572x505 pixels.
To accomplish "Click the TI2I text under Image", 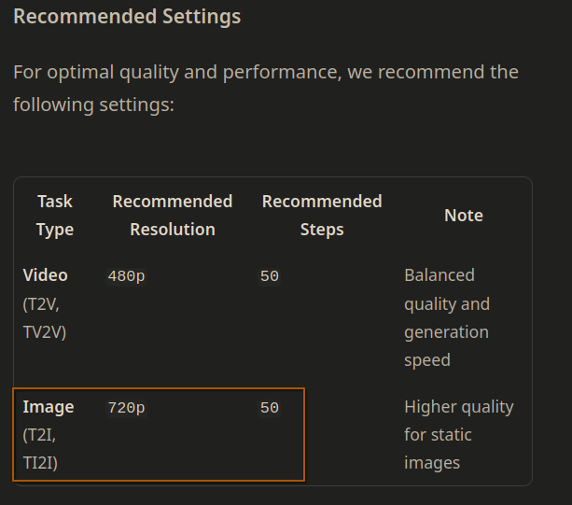I will click(x=41, y=463).
